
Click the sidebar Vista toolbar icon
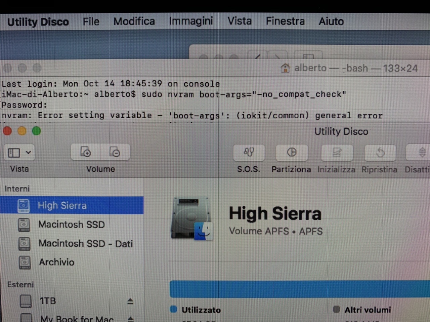point(14,153)
